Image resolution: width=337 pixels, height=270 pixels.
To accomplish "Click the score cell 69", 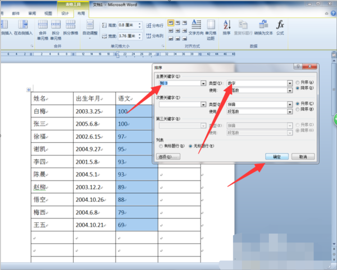I will click(136, 225).
